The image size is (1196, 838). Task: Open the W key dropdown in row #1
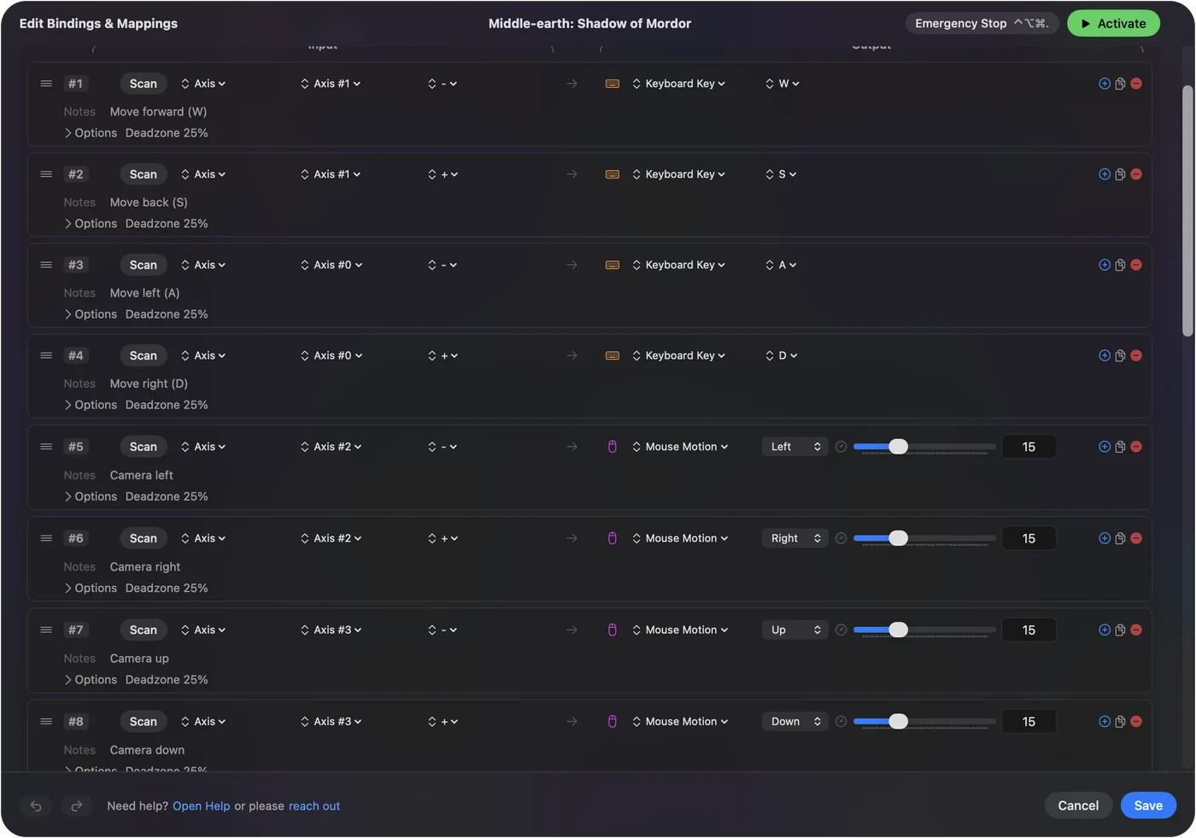(x=783, y=84)
